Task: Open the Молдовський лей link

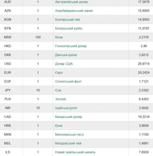Action: click(68, 143)
